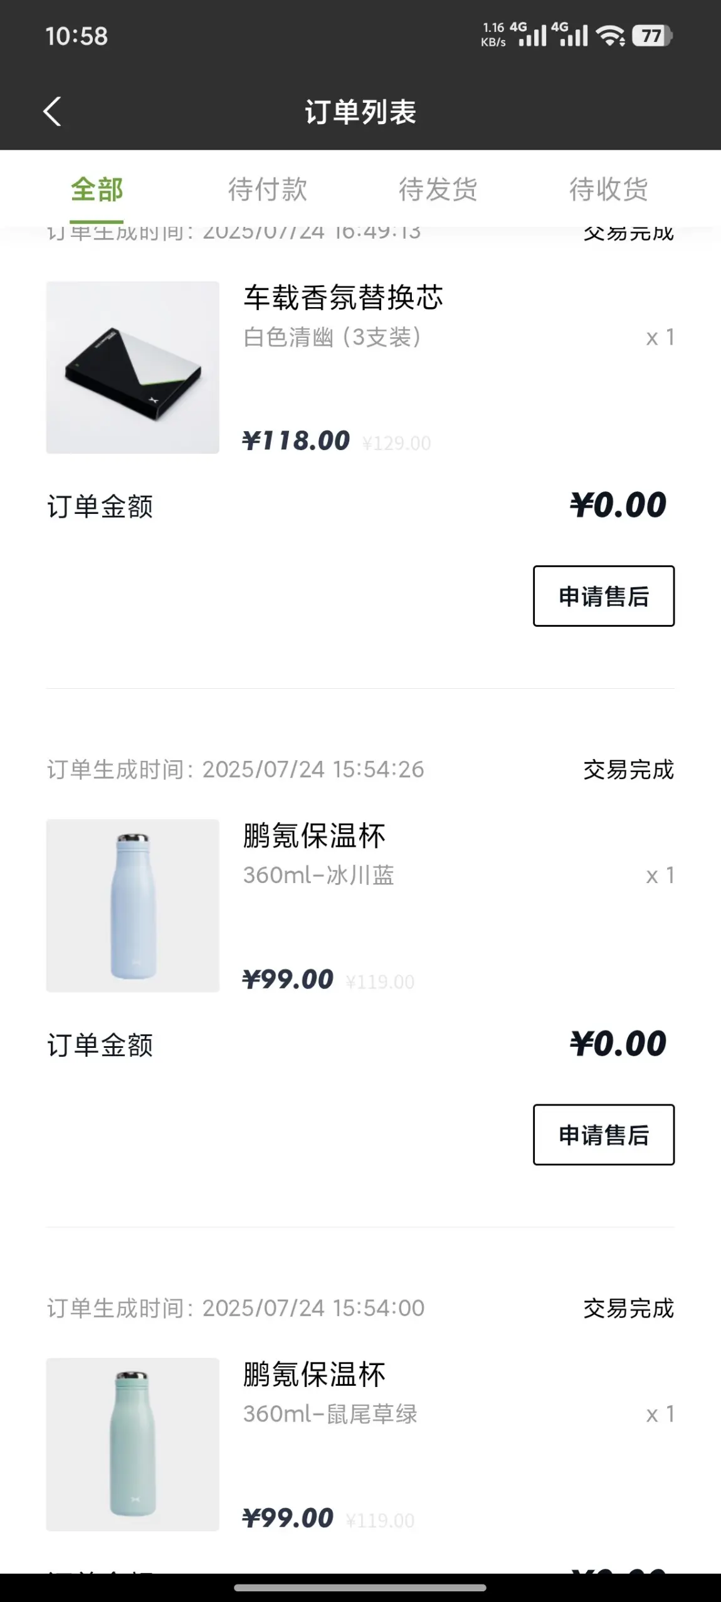Request after-sales for car fragrance order
The width and height of the screenshot is (721, 1602).
tap(604, 596)
